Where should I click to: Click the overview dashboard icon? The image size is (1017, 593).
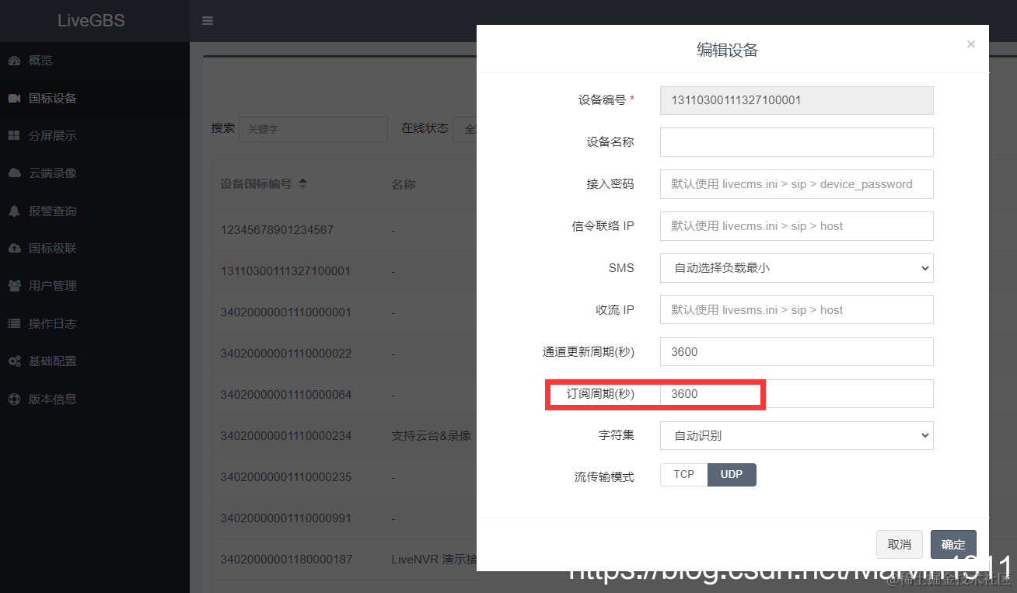point(14,61)
